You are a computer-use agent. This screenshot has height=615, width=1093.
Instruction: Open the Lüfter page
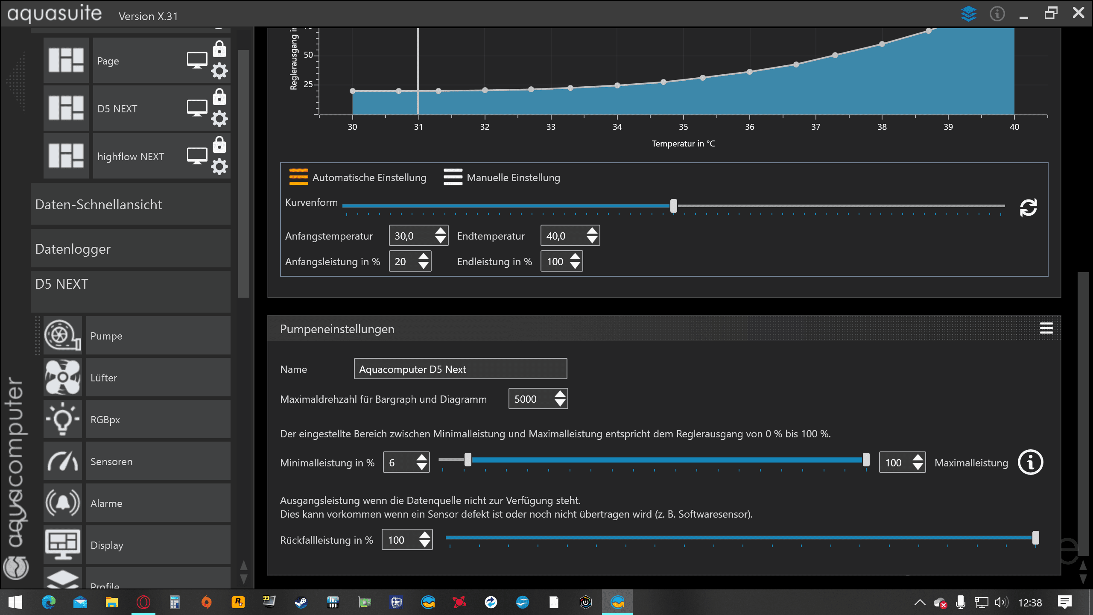pyautogui.click(x=158, y=378)
